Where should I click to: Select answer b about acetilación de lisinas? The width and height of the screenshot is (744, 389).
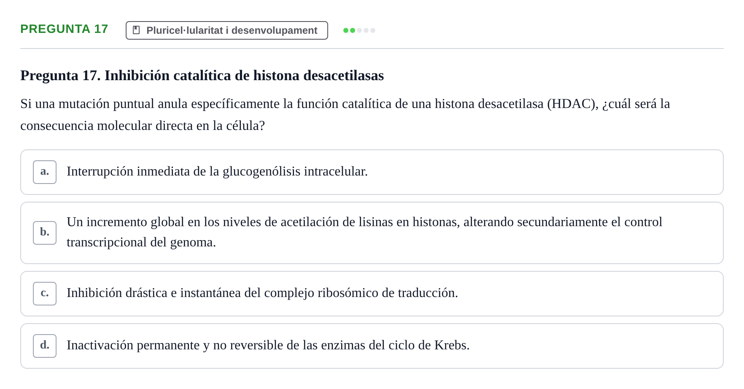pos(372,233)
